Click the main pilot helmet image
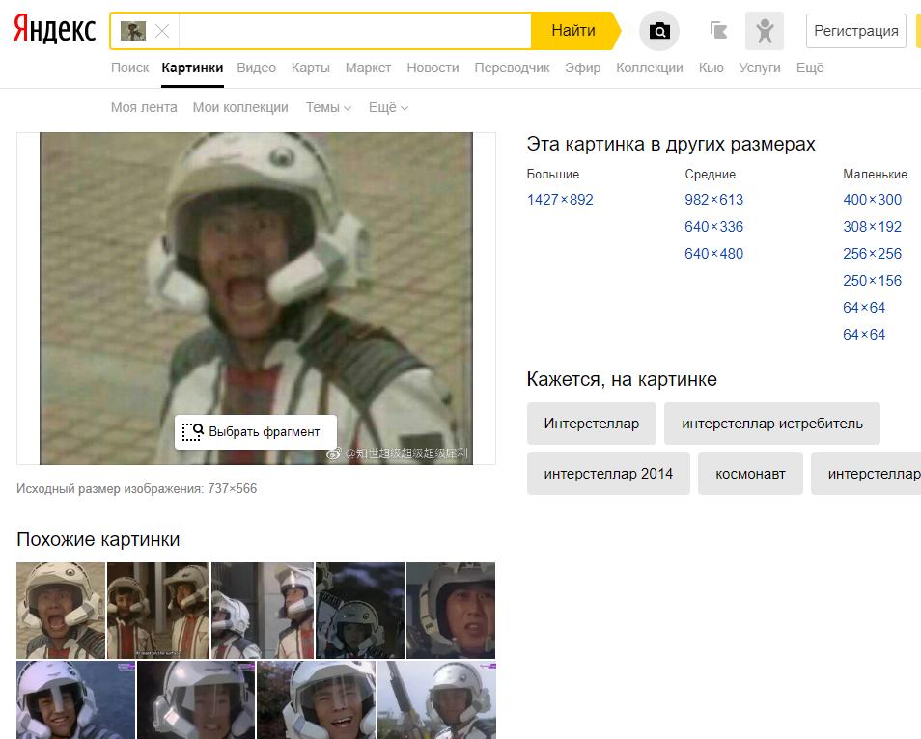 [x=256, y=298]
